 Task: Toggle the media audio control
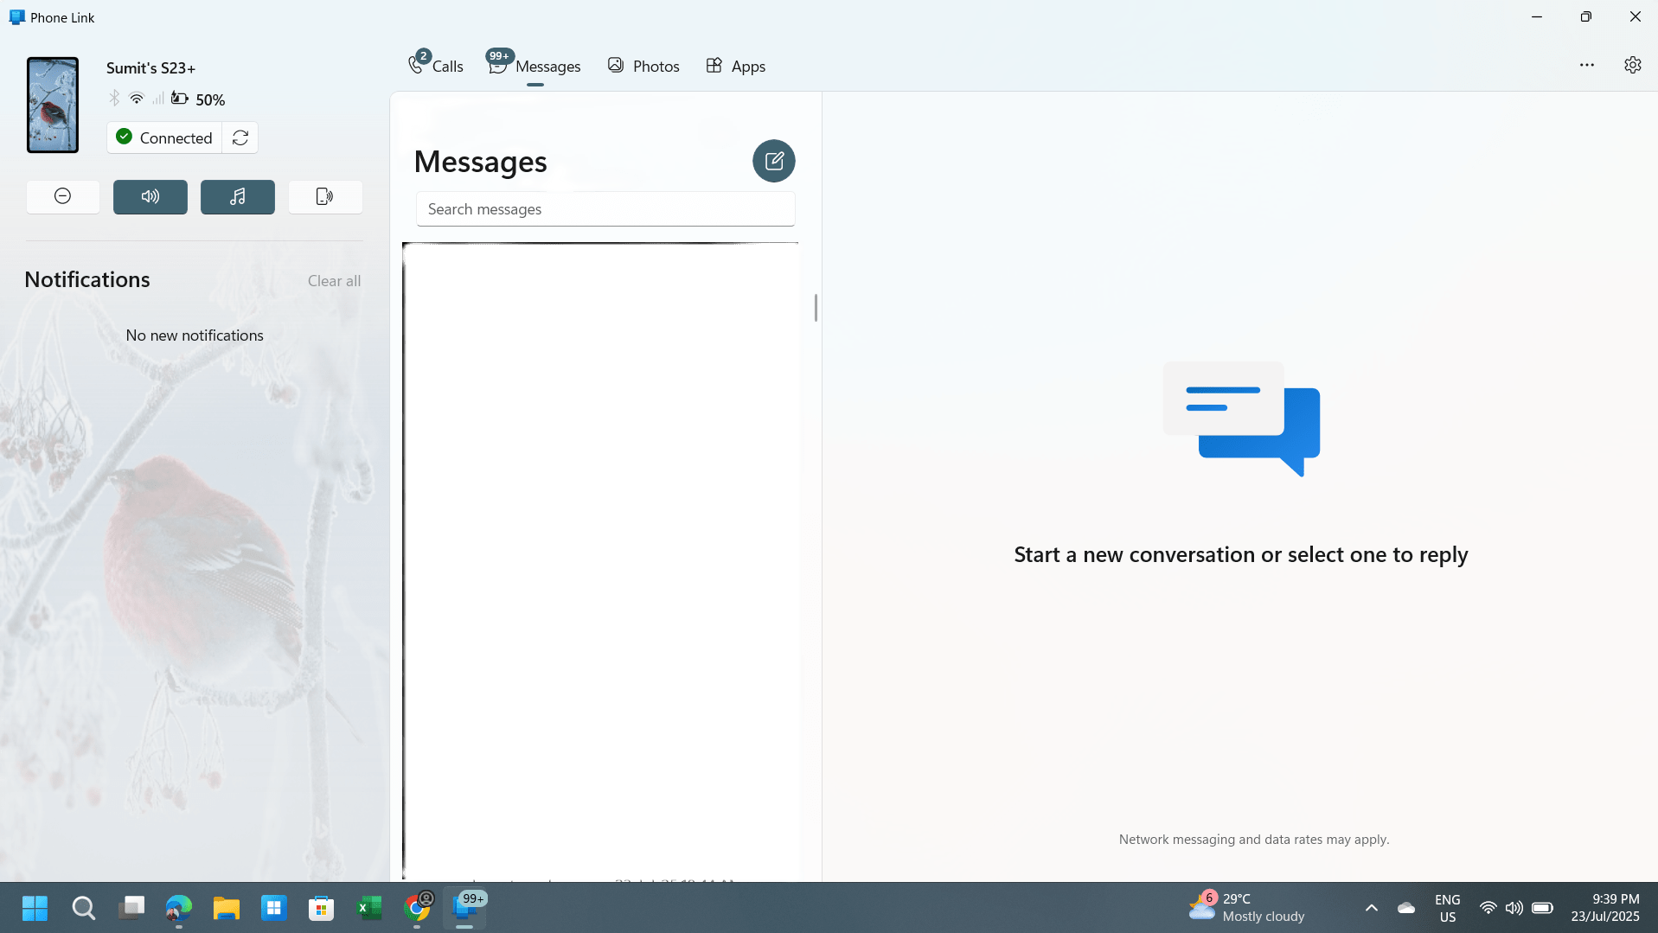coord(150,196)
